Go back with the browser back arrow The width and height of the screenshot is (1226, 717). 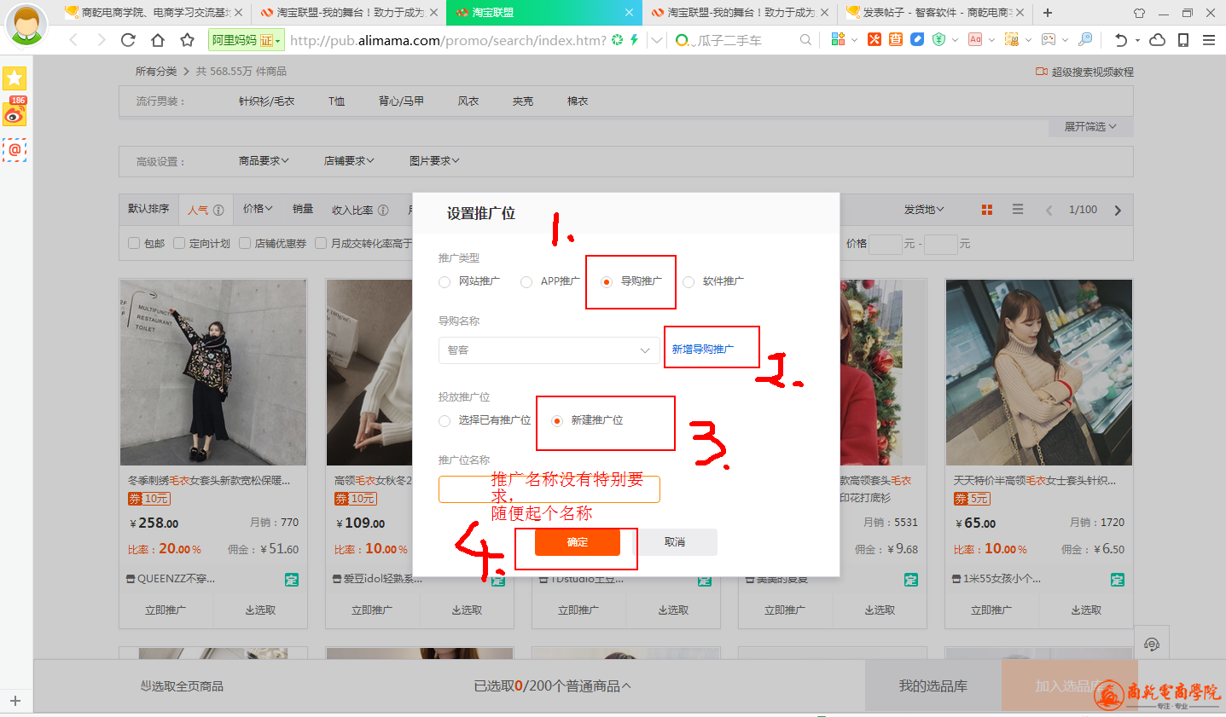(73, 40)
